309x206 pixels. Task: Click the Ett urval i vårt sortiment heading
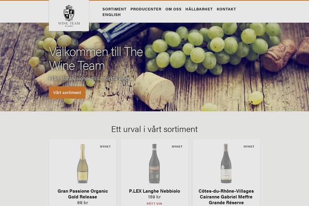tap(154, 129)
